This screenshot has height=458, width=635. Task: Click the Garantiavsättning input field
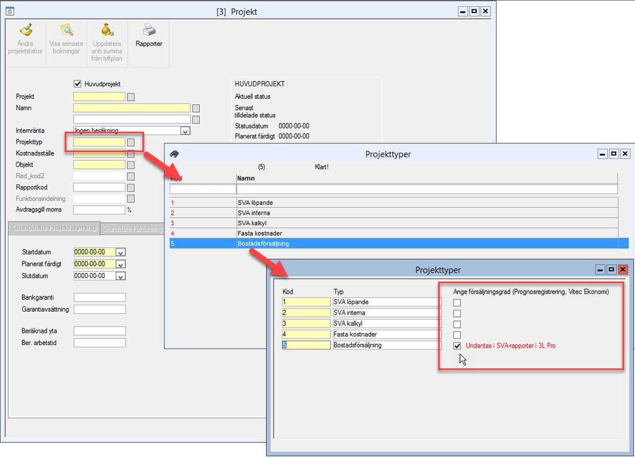click(99, 310)
